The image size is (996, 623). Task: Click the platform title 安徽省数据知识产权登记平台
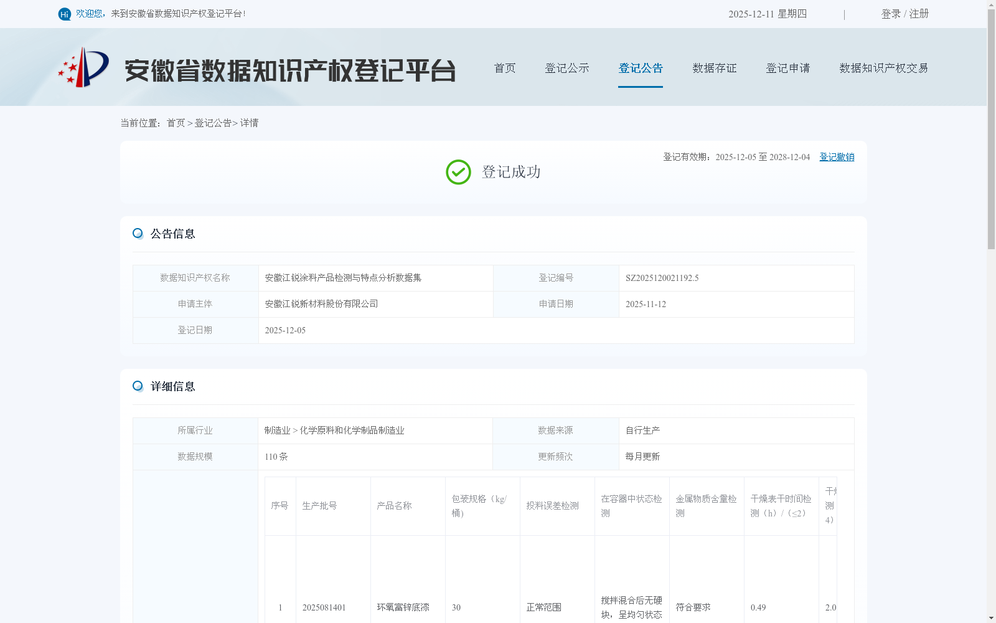[290, 70]
